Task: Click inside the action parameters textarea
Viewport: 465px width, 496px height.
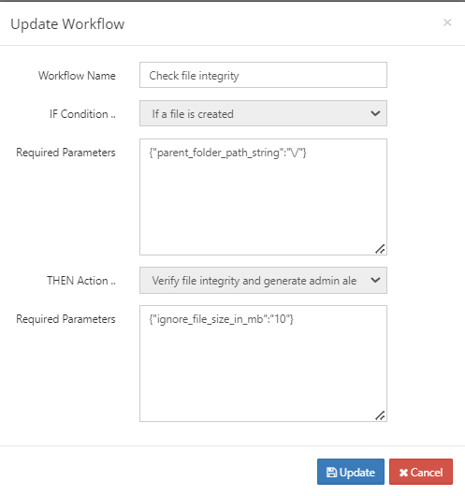Action: click(x=263, y=363)
